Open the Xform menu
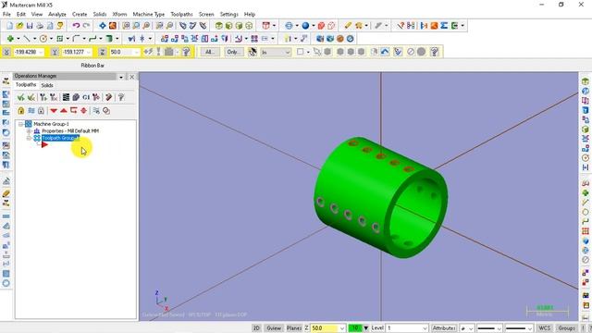This screenshot has height=333, width=592. pyautogui.click(x=119, y=15)
